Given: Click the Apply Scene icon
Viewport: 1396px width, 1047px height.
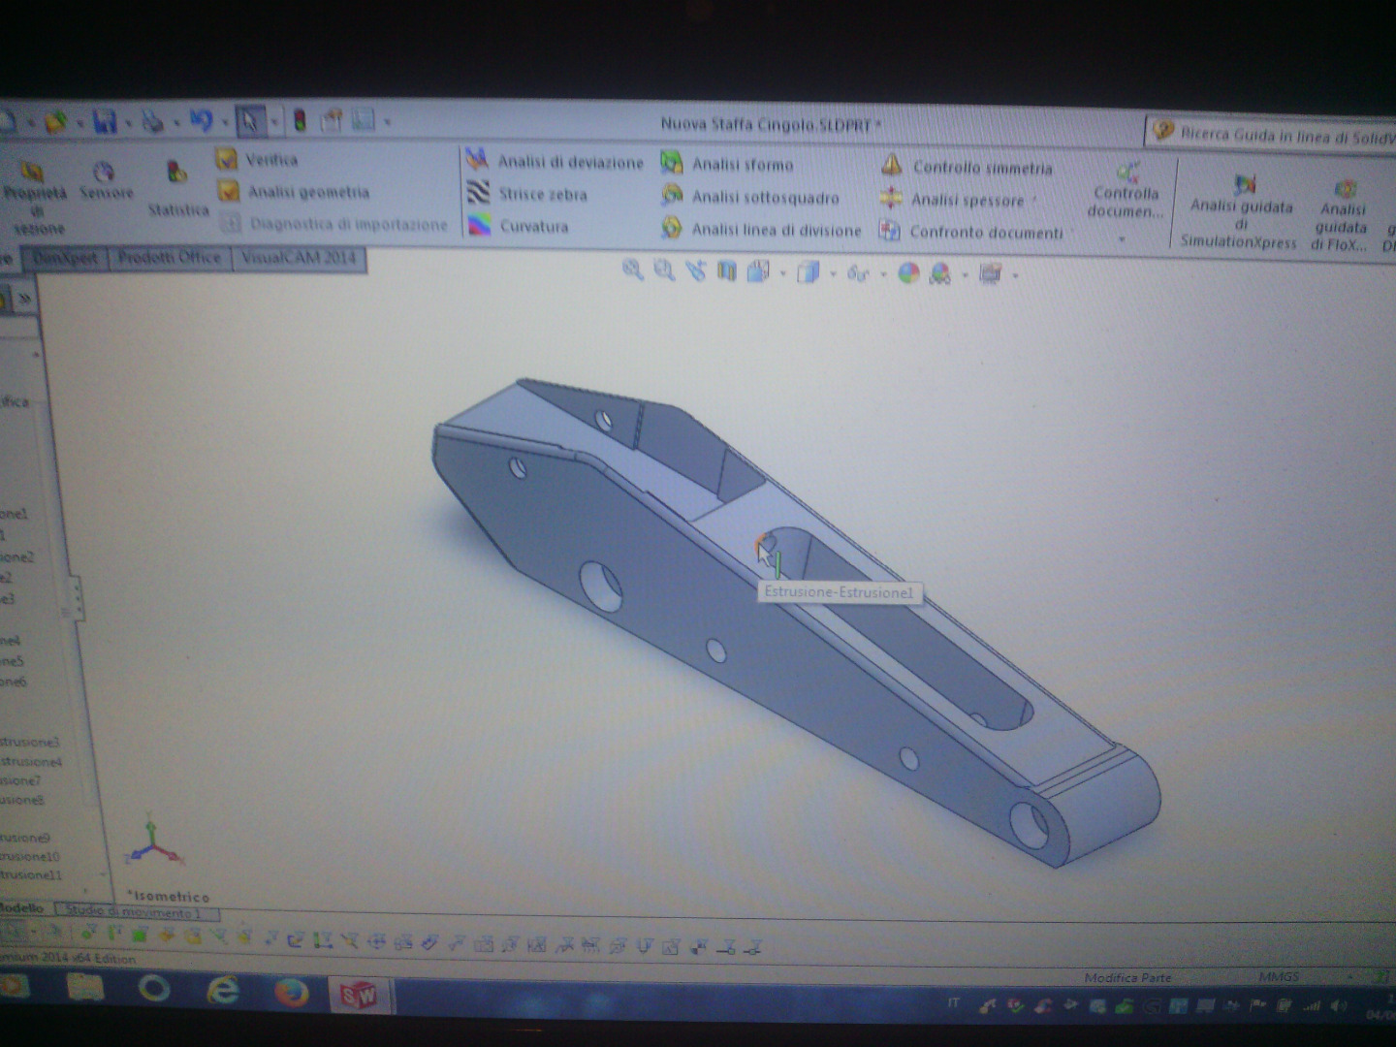Looking at the screenshot, I should pyautogui.click(x=940, y=274).
